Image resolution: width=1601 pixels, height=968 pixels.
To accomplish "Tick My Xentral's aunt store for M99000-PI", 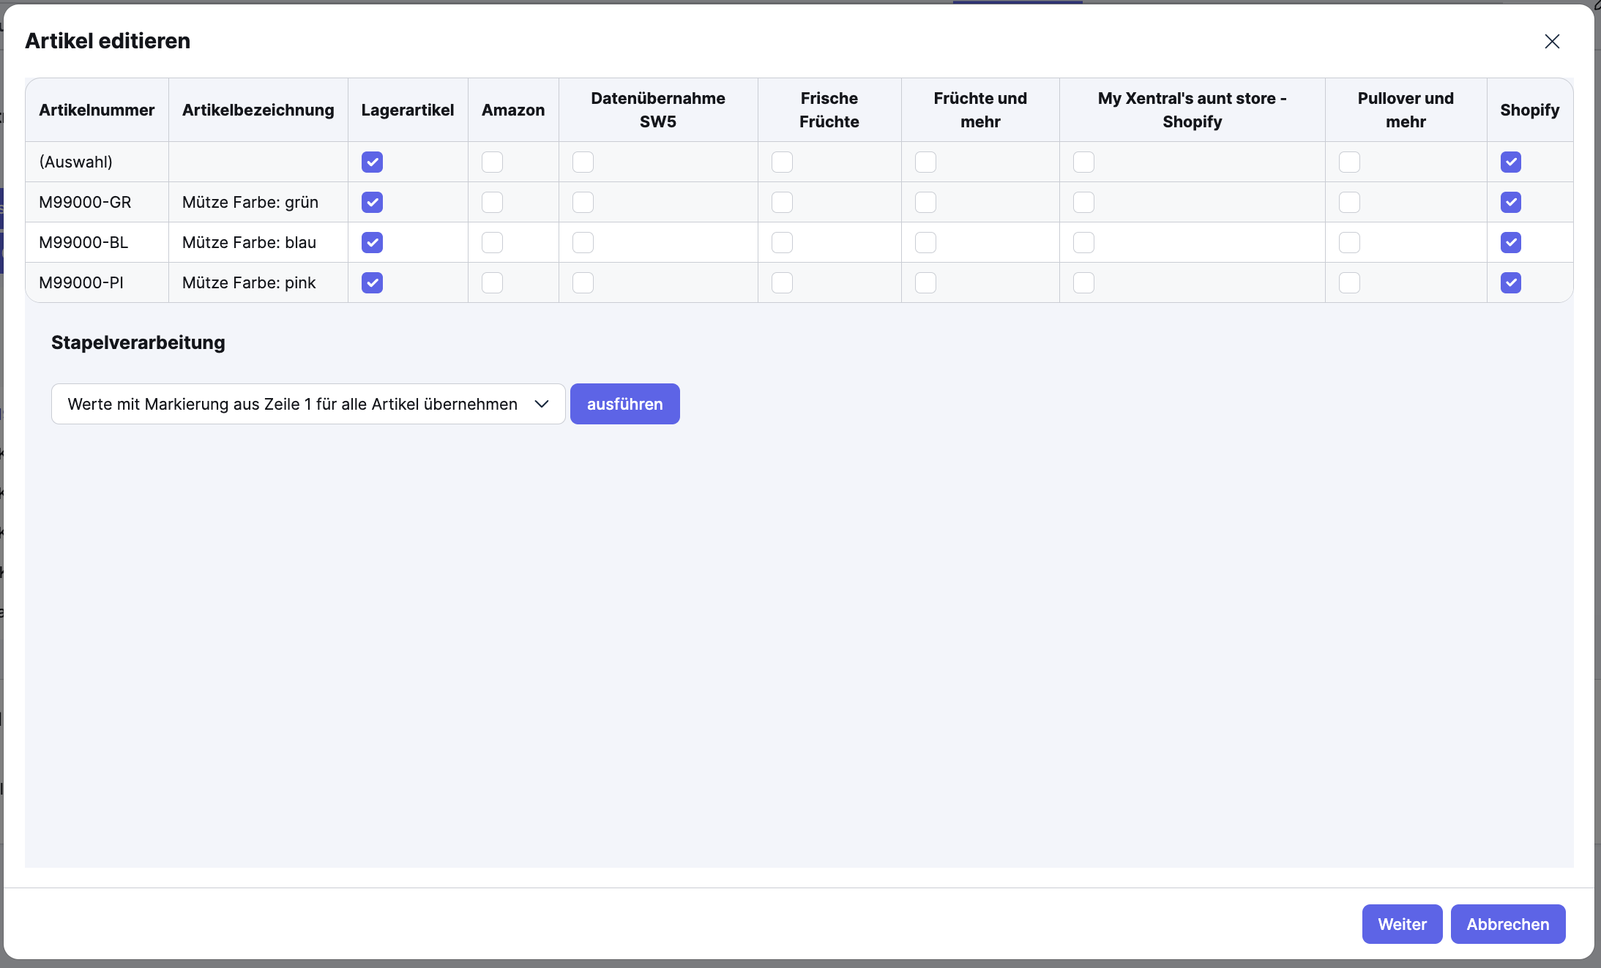I will click(1083, 282).
